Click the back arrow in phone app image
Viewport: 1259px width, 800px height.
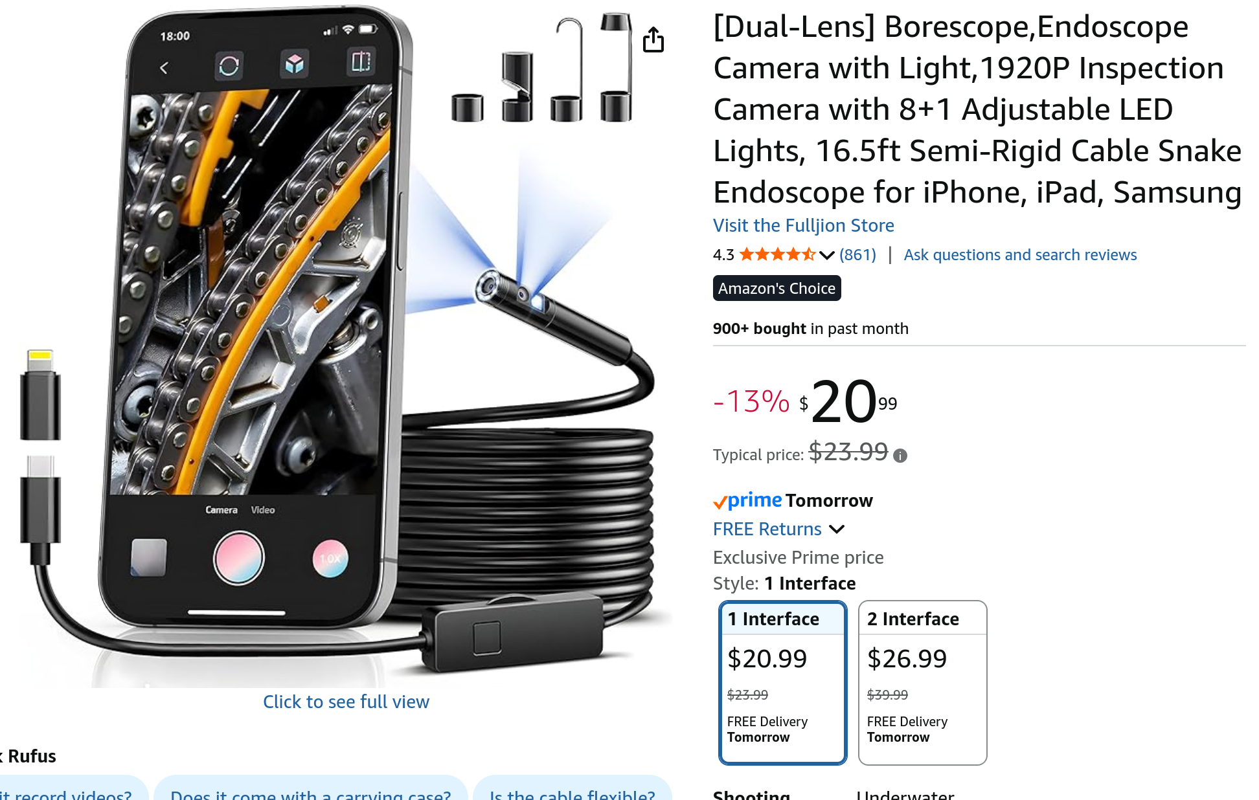[x=164, y=67]
